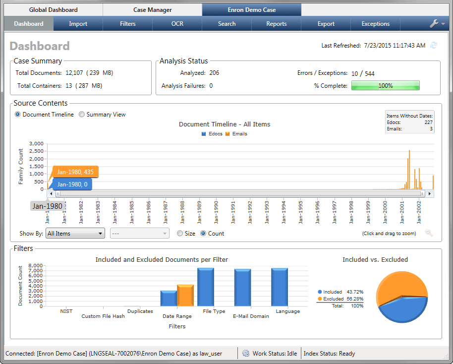This screenshot has height=364, width=453.
Task: Click the Analyzed value 206
Action: point(214,73)
